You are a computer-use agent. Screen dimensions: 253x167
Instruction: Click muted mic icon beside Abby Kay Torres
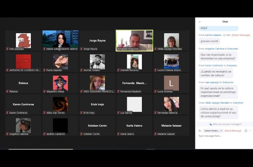click(44, 113)
